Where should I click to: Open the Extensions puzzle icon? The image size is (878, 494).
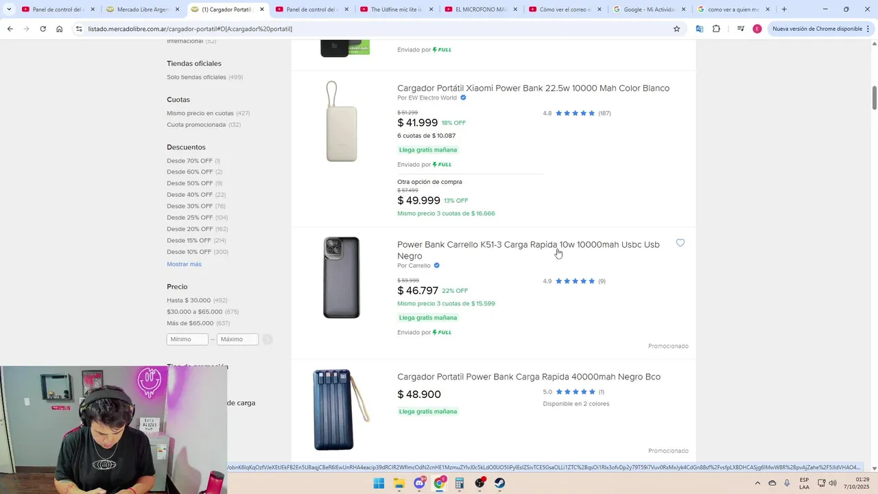coord(716,29)
